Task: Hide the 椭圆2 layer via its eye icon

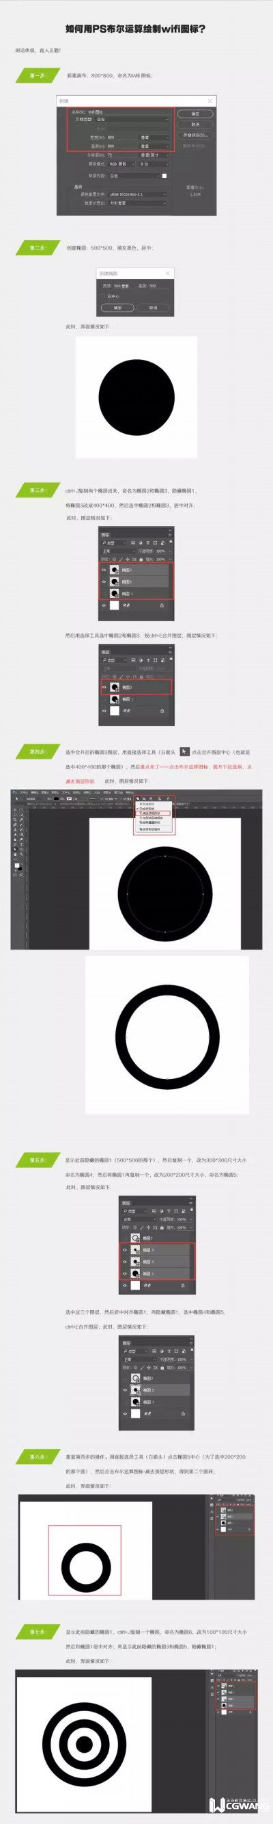Action: pos(104,582)
